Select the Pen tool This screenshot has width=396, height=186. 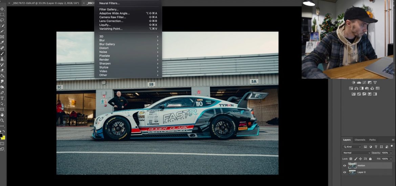coord(2,93)
